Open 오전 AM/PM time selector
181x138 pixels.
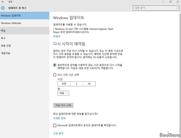tap(64, 84)
